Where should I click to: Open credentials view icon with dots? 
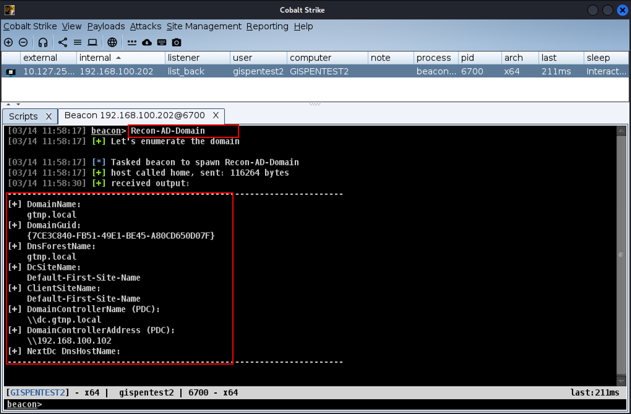[132, 42]
